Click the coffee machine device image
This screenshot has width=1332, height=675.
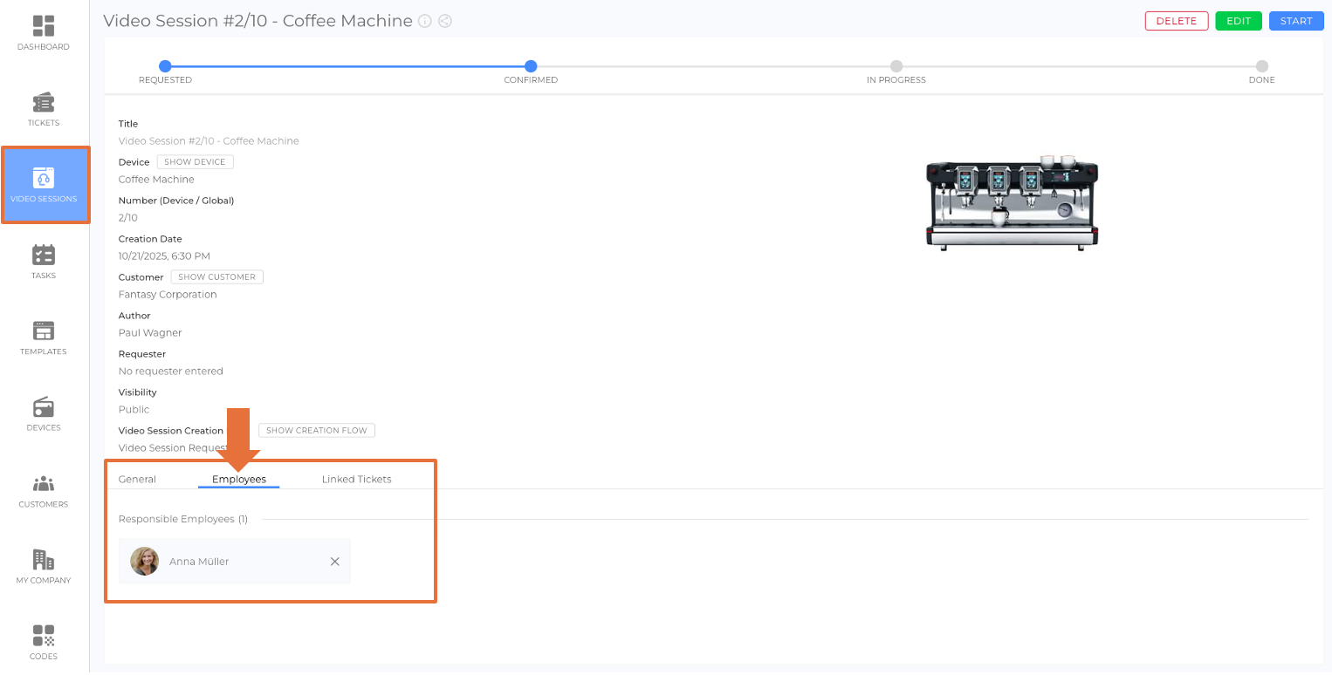point(1012,202)
